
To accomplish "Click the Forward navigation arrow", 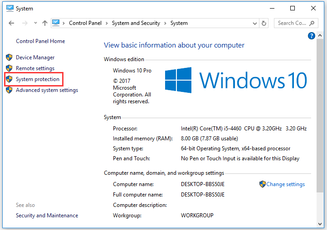I will pos(24,23).
